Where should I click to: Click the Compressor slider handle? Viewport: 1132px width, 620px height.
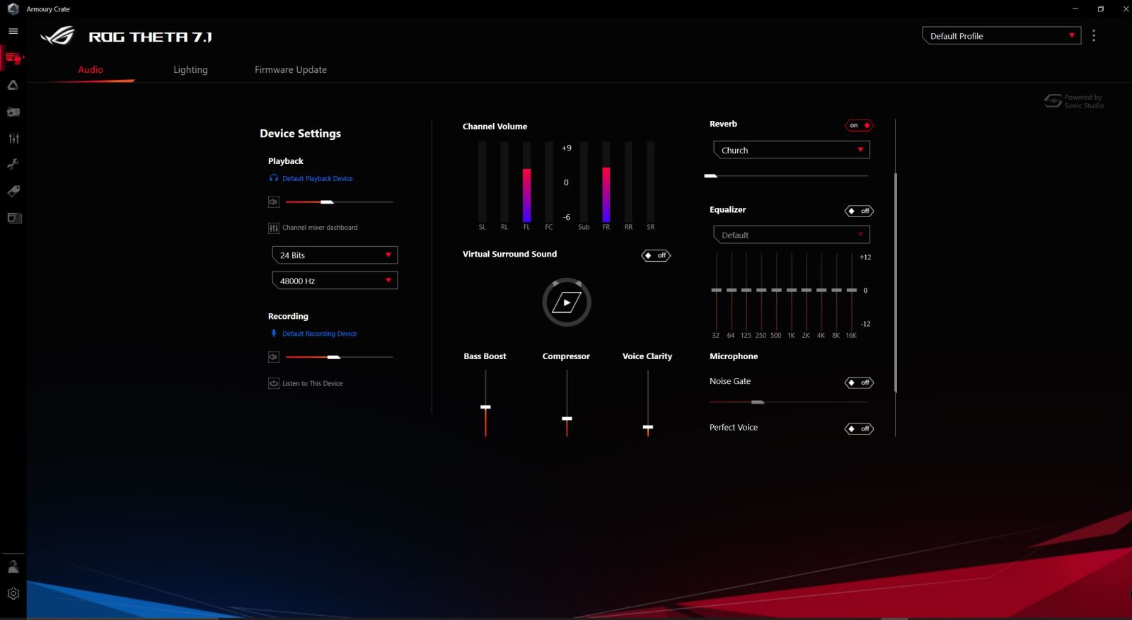[x=567, y=419]
